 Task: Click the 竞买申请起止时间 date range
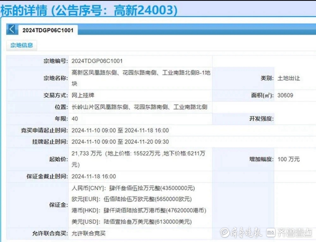(120, 130)
